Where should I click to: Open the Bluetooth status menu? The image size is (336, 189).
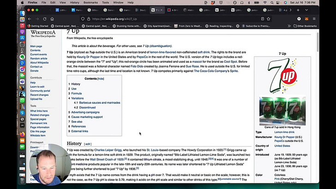click(x=249, y=3)
